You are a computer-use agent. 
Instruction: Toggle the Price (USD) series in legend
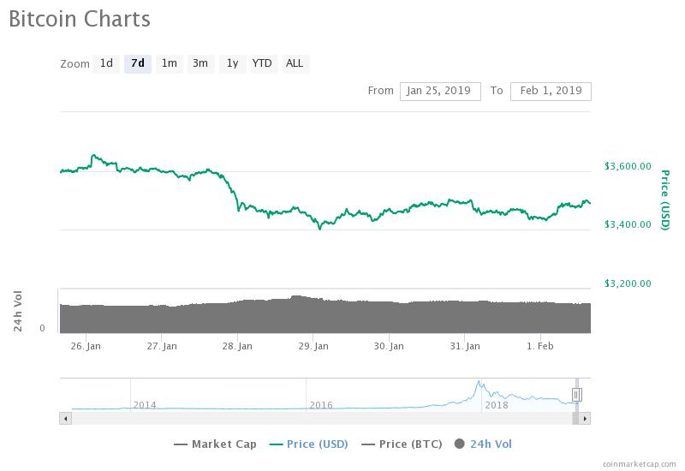pyautogui.click(x=309, y=444)
